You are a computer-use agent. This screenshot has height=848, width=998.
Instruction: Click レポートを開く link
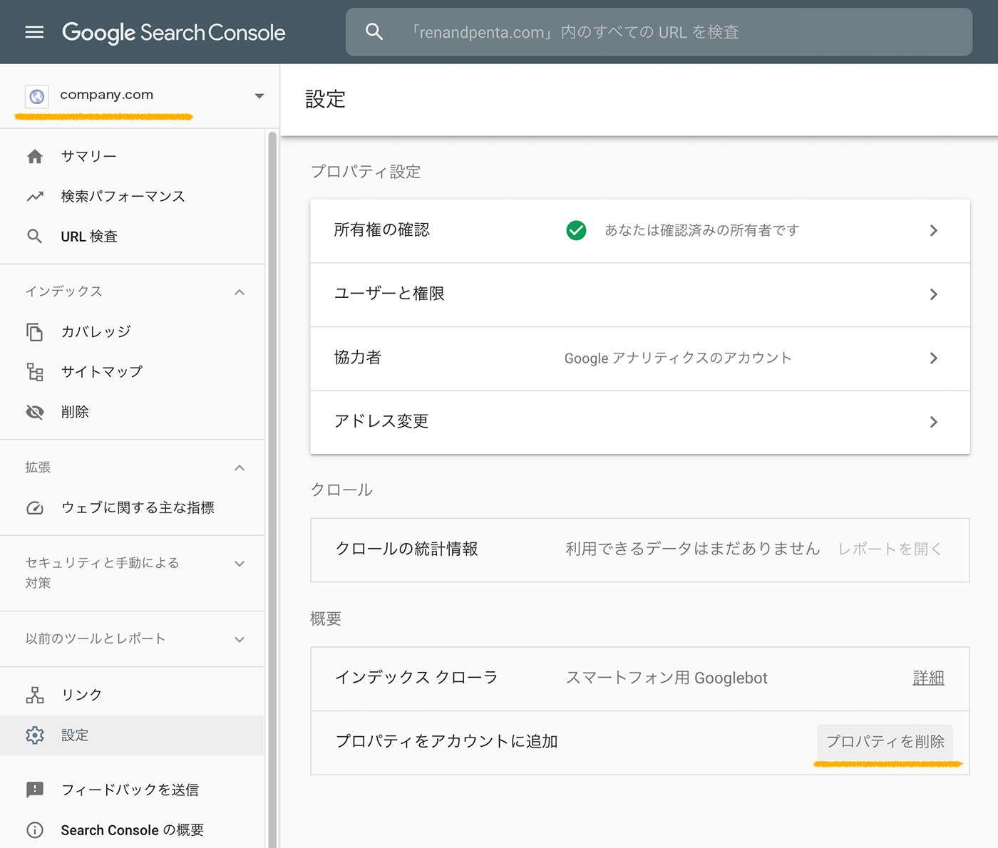tap(891, 549)
